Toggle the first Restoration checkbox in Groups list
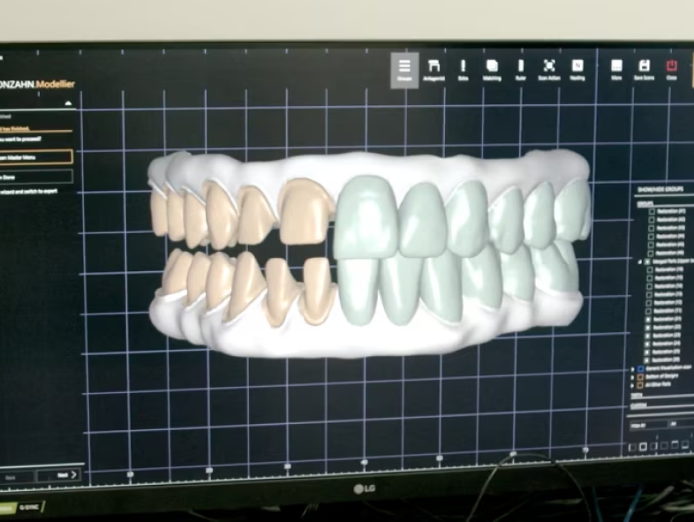The image size is (694, 522). 652,212
